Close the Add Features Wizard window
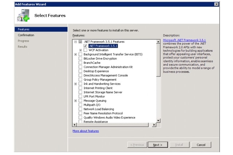The height and width of the screenshot is (155, 233). coord(216,4)
